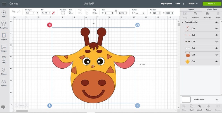Click the Attach tool

tap(200, 108)
